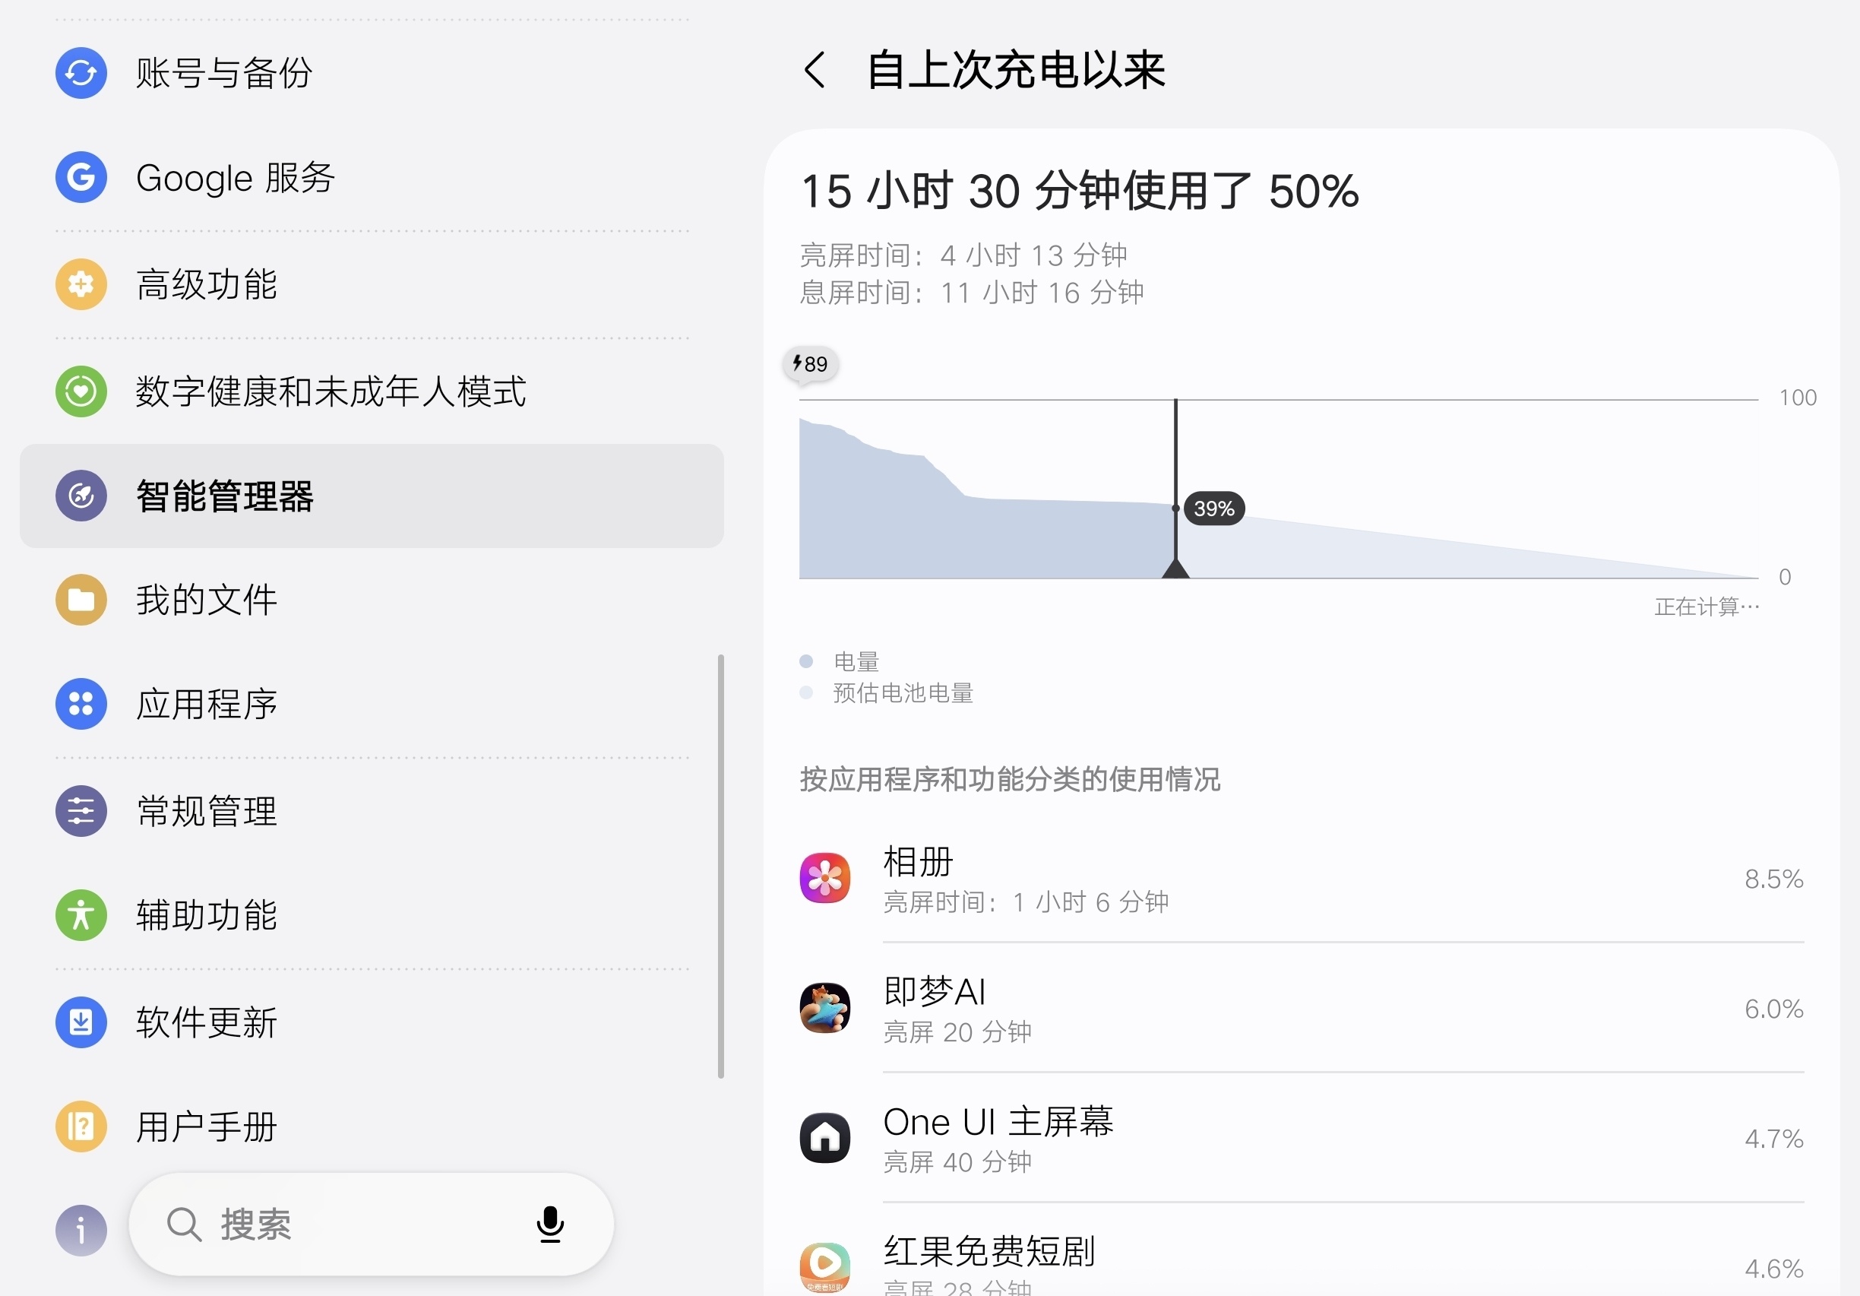Tap the sidebar vertical scrollbar
This screenshot has width=1860, height=1296.
click(720, 866)
